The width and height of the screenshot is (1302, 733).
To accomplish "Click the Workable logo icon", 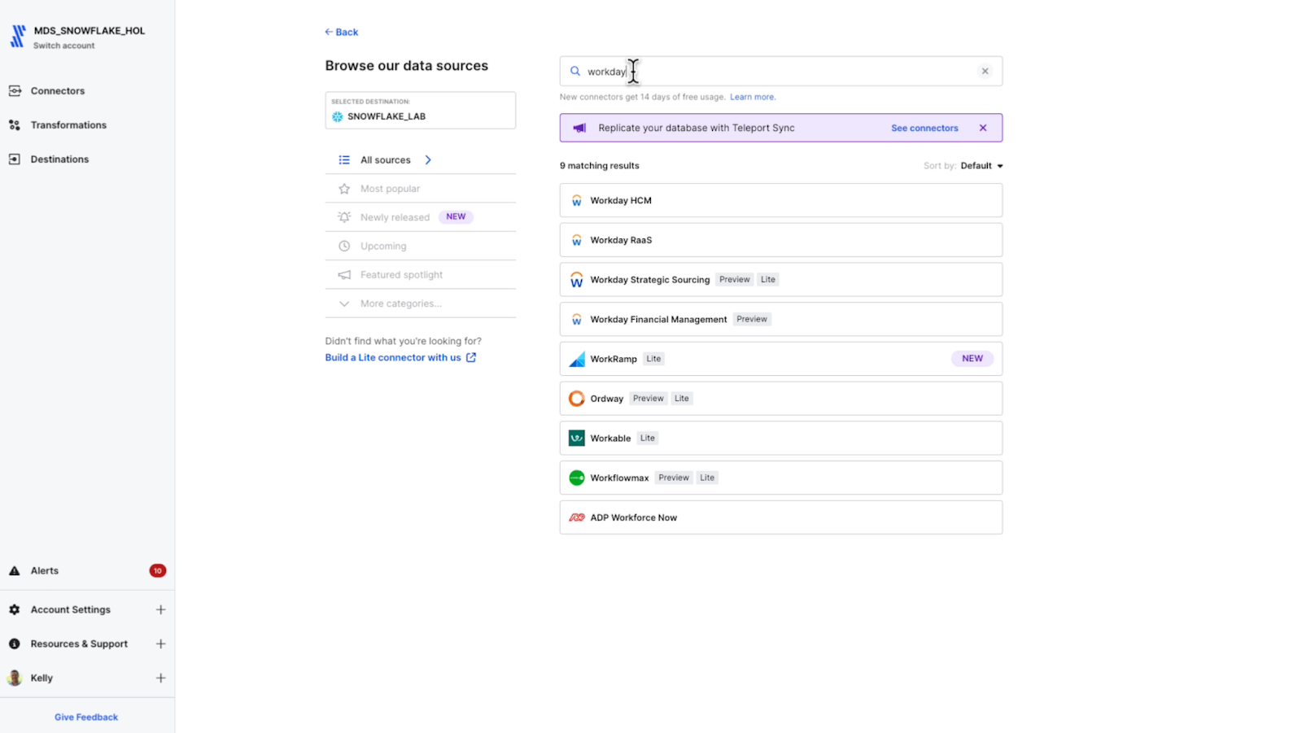I will point(576,438).
